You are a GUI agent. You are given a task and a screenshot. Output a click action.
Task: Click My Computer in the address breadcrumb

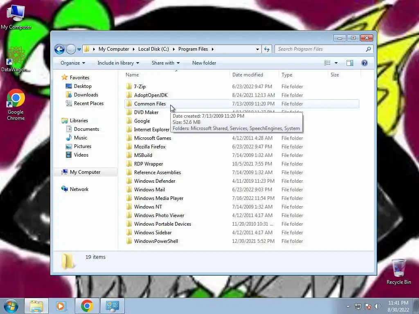(114, 49)
